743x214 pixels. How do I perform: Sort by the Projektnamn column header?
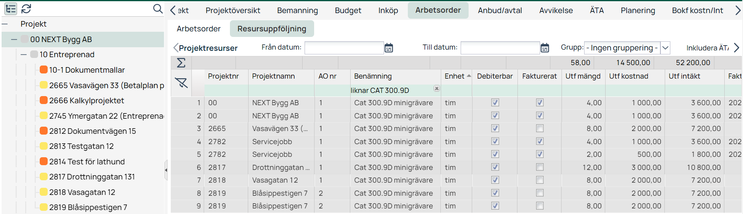pos(273,76)
